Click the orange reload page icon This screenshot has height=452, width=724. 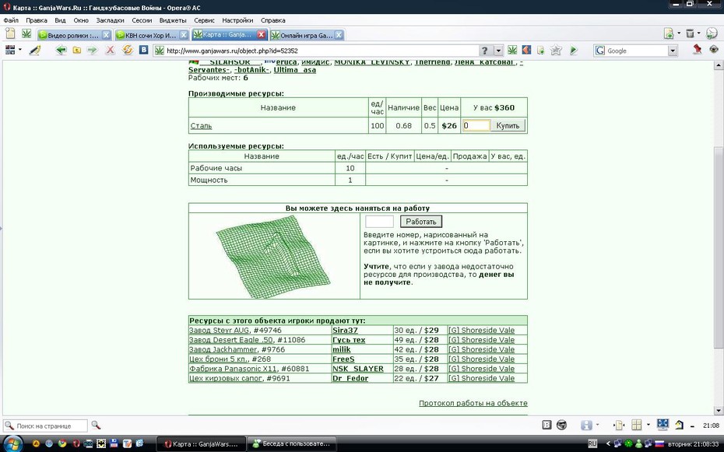(128, 50)
